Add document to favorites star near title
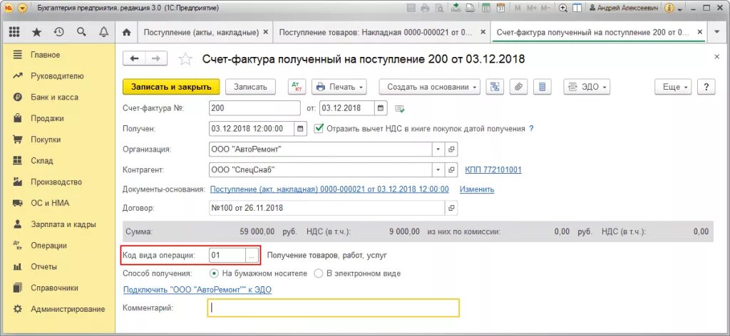 pos(185,59)
